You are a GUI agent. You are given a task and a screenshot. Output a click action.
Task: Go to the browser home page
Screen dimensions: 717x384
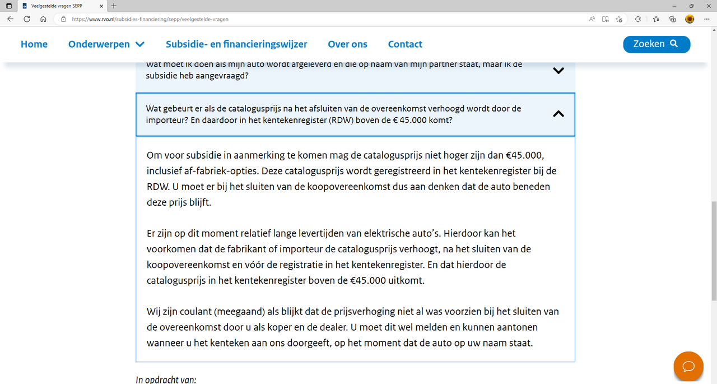tap(43, 18)
